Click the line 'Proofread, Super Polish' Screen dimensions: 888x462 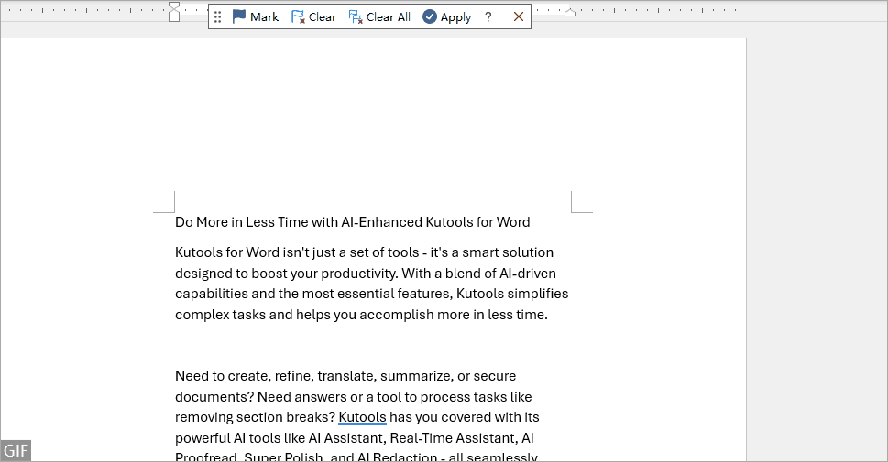point(356,457)
